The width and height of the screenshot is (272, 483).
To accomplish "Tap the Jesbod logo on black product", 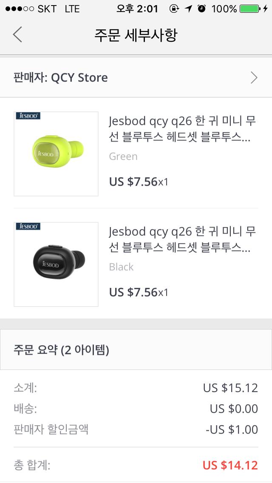I will point(28,226).
